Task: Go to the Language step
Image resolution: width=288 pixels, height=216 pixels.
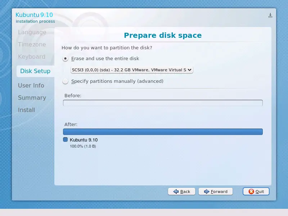Action: coord(32,32)
